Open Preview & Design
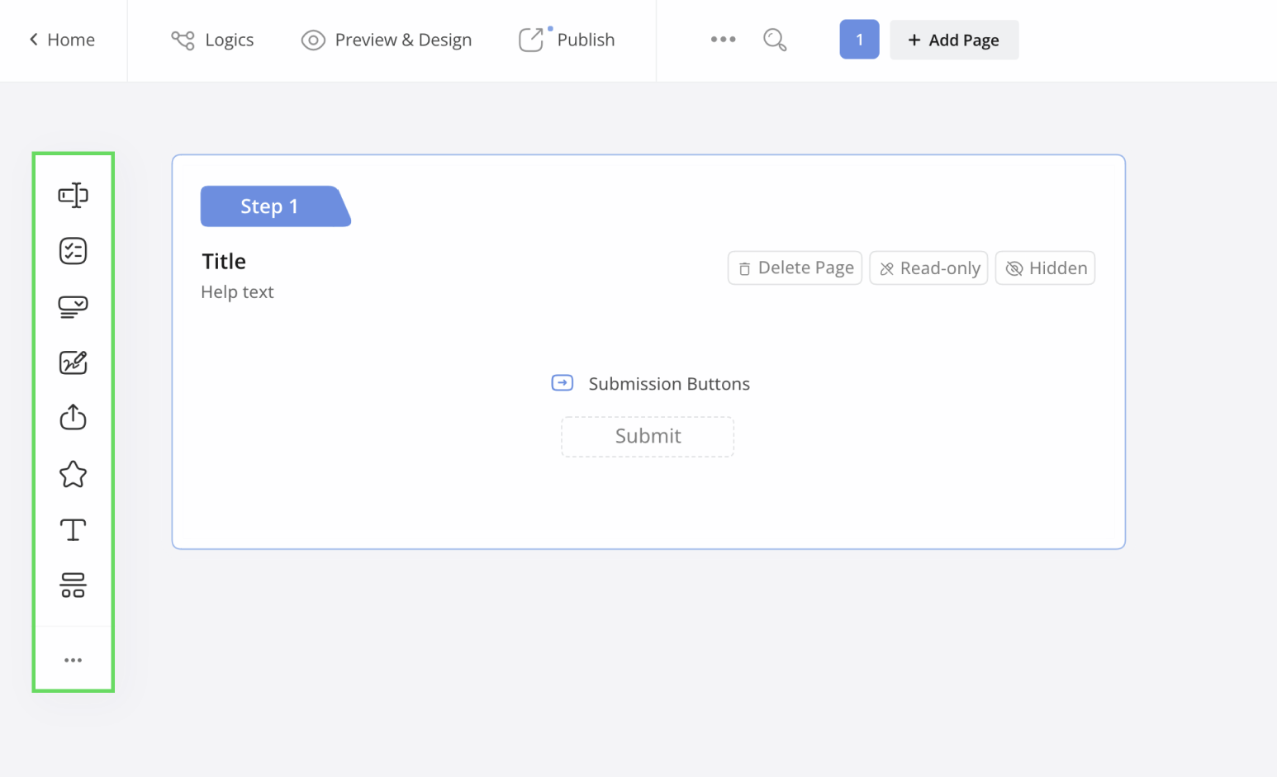The image size is (1277, 777). click(387, 40)
